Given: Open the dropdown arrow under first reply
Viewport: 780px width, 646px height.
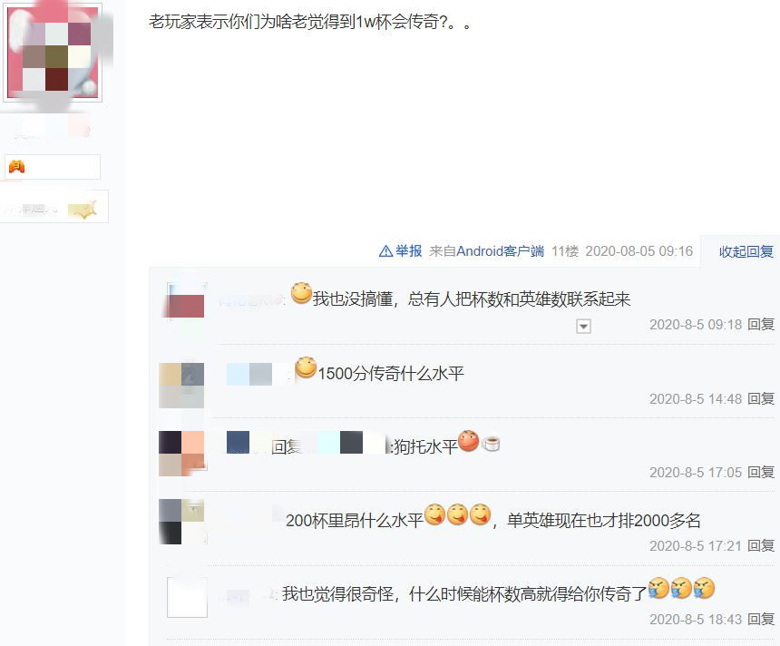Looking at the screenshot, I should [x=583, y=327].
